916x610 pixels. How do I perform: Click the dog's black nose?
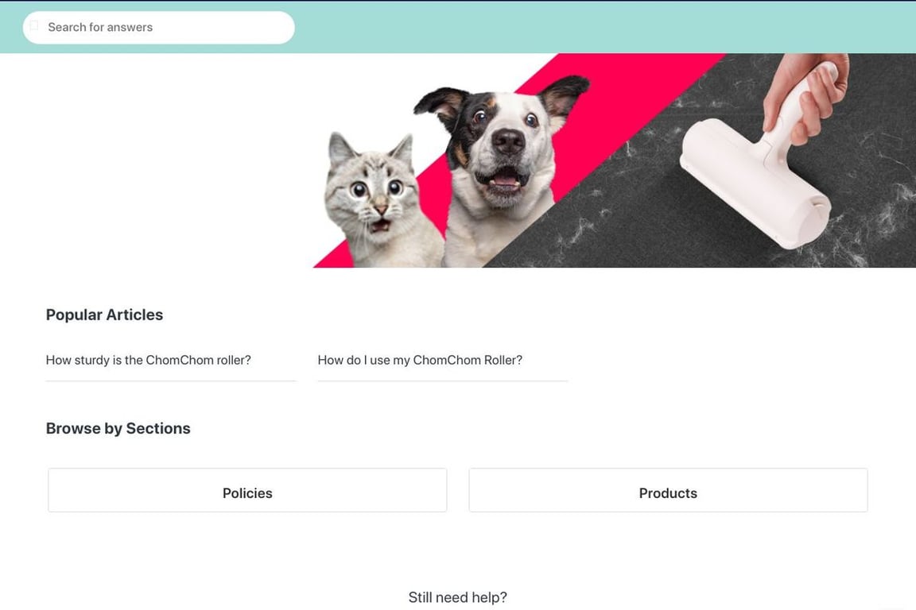click(x=508, y=141)
